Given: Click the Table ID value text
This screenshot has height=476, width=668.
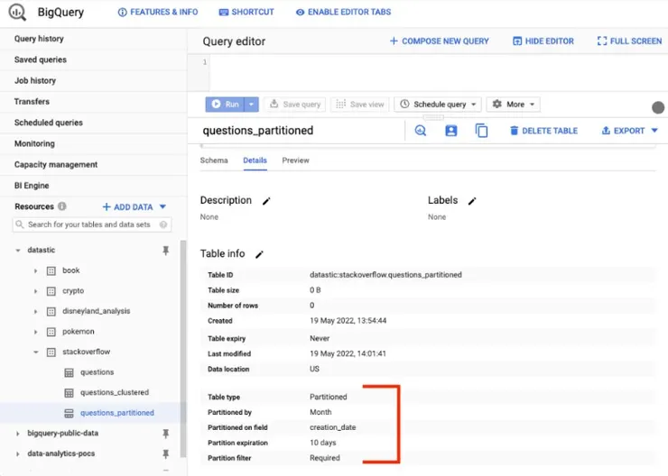Looking at the screenshot, I should coord(385,275).
